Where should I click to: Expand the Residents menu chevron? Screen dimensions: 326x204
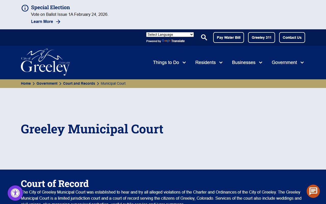[x=221, y=63]
